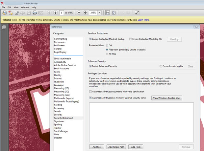Go to next page with down arrow
The height and width of the screenshot is (151, 204).
tap(55, 13)
